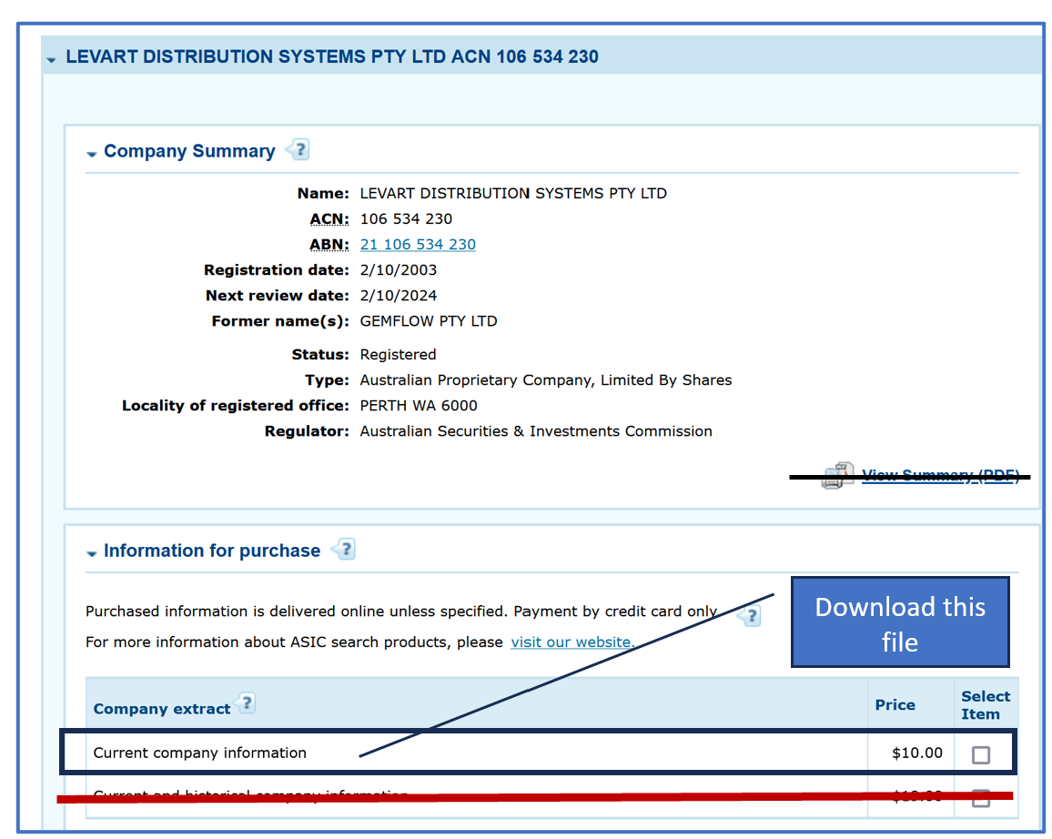Viewport: 1052px width, 839px height.
Task: Open help icon next to Company Summary
Action: pyautogui.click(x=298, y=150)
